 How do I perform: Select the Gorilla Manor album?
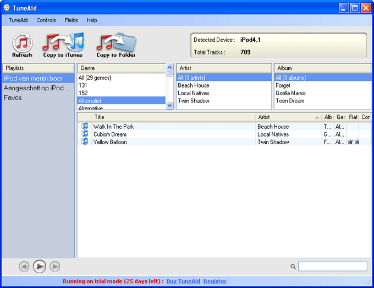tap(323, 93)
